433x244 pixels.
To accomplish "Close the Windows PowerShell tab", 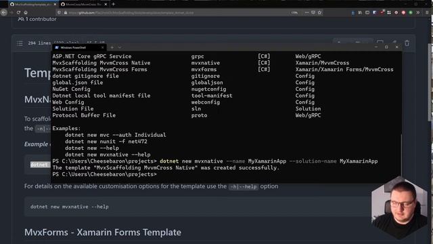I will [x=102, y=47].
